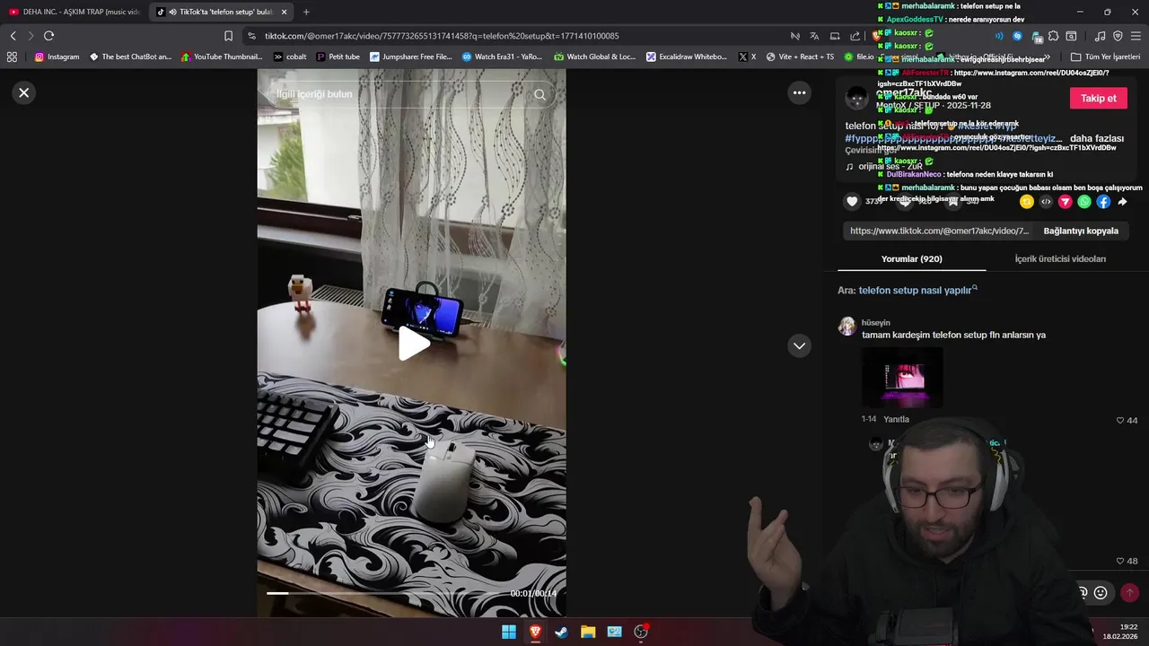Copy the link with Bağlantıyı kopyala
This screenshot has height=646, width=1149.
click(x=1081, y=231)
